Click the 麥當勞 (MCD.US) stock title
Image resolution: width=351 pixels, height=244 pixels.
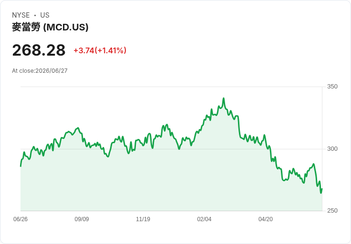pos(50,27)
